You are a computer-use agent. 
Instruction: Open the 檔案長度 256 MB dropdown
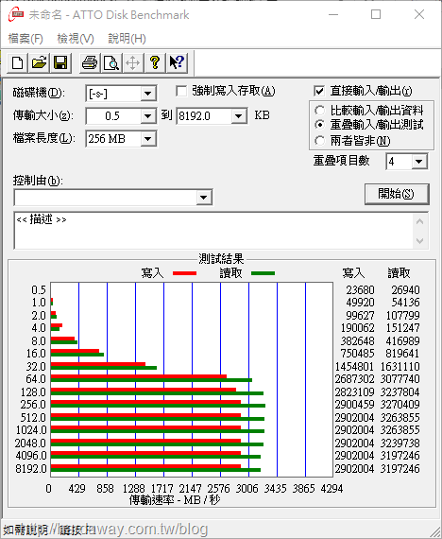point(148,139)
